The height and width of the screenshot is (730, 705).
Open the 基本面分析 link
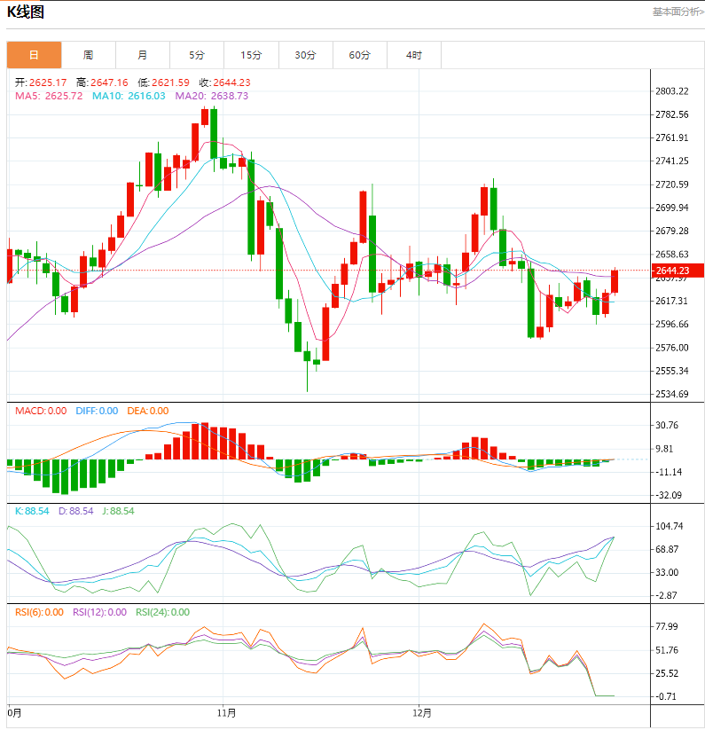pyautogui.click(x=678, y=12)
